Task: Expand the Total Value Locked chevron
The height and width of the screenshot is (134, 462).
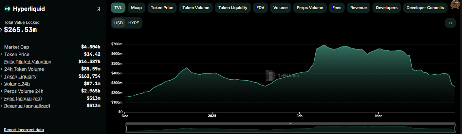Action: coord(1,30)
